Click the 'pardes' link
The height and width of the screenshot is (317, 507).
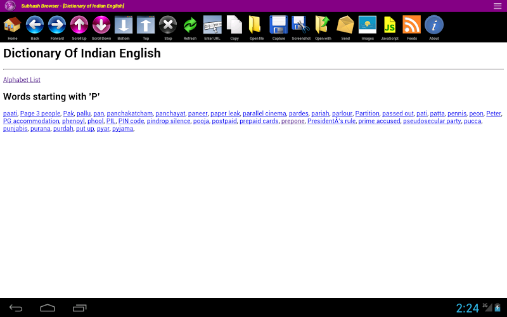[x=298, y=113]
